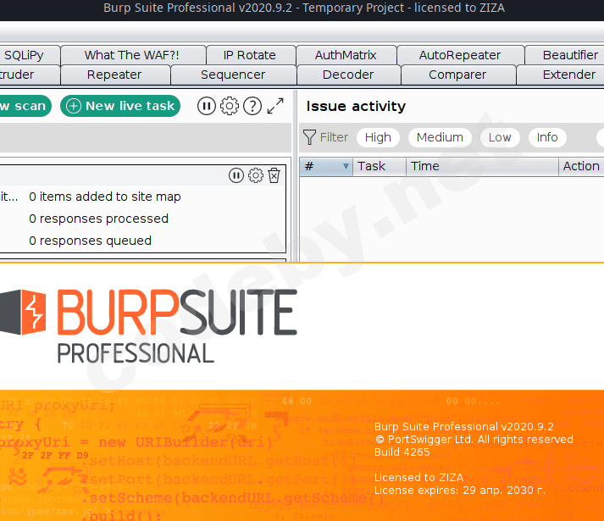
Task: Click the Filter funnel icon in Issue activity
Action: (x=309, y=137)
